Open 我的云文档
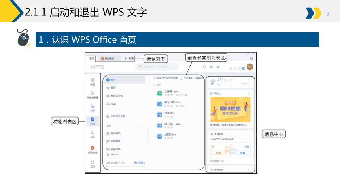The height and width of the screenshot is (191, 340). coord(114,96)
